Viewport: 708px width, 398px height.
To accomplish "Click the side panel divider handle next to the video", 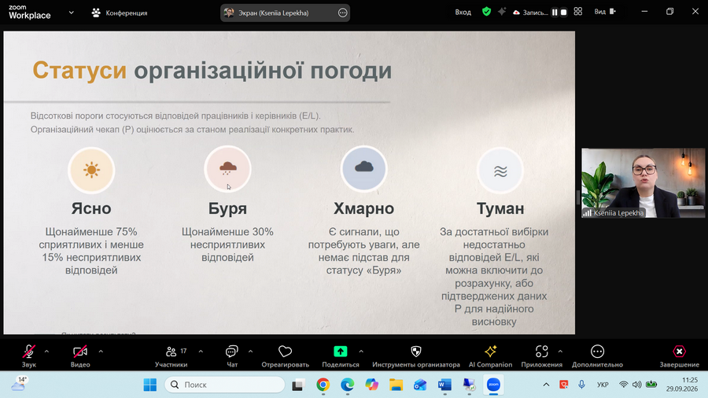I will coord(577,197).
